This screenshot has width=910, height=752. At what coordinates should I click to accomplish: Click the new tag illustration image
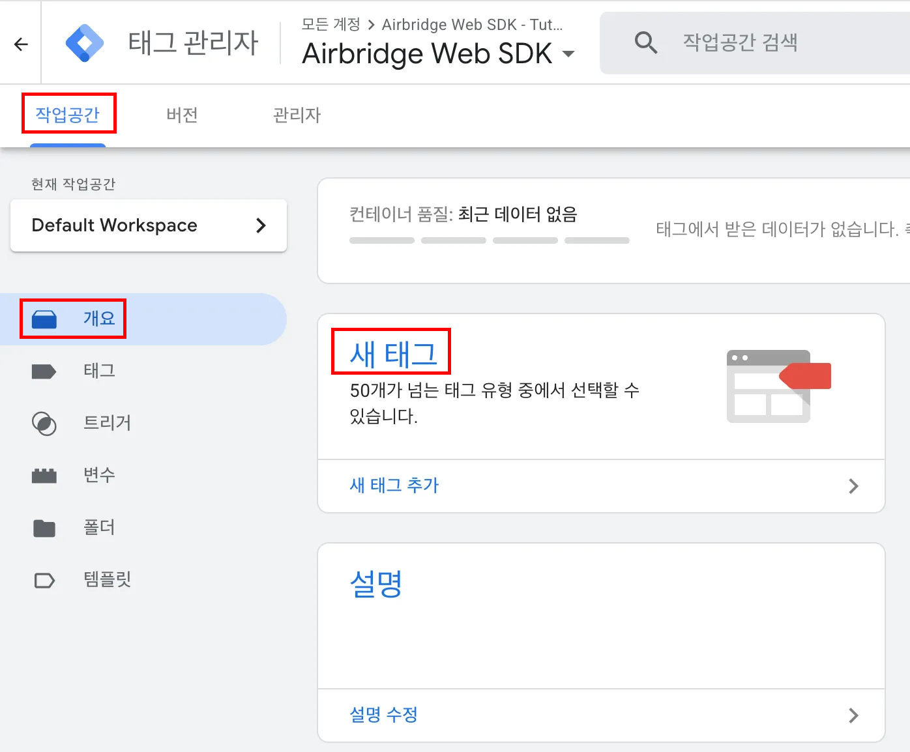point(778,386)
